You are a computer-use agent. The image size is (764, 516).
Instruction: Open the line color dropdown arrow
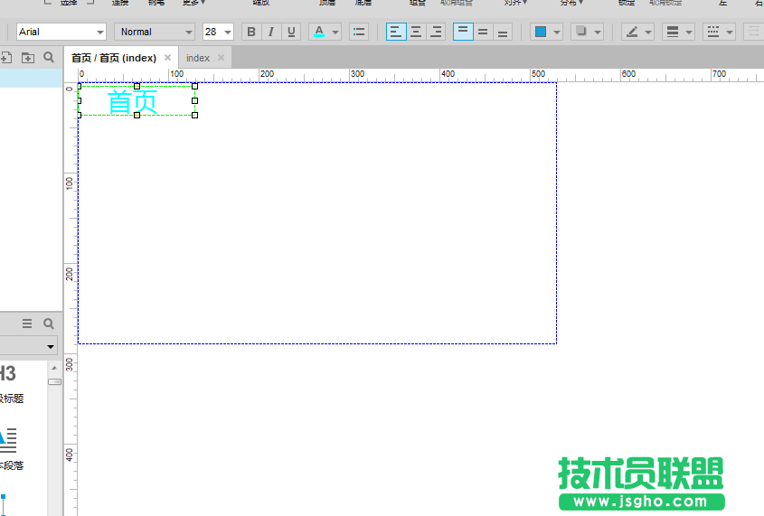pyautogui.click(x=648, y=33)
